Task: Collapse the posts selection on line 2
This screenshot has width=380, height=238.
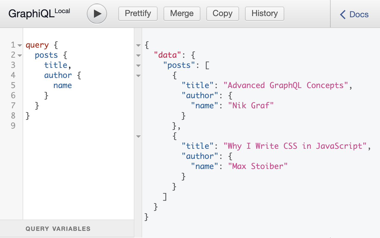Action: click(19, 55)
